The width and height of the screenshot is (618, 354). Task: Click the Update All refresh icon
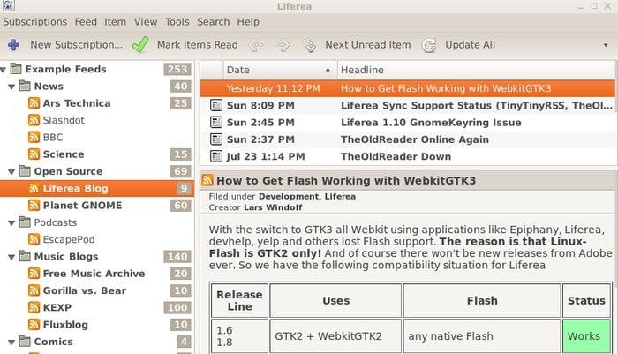coord(429,45)
